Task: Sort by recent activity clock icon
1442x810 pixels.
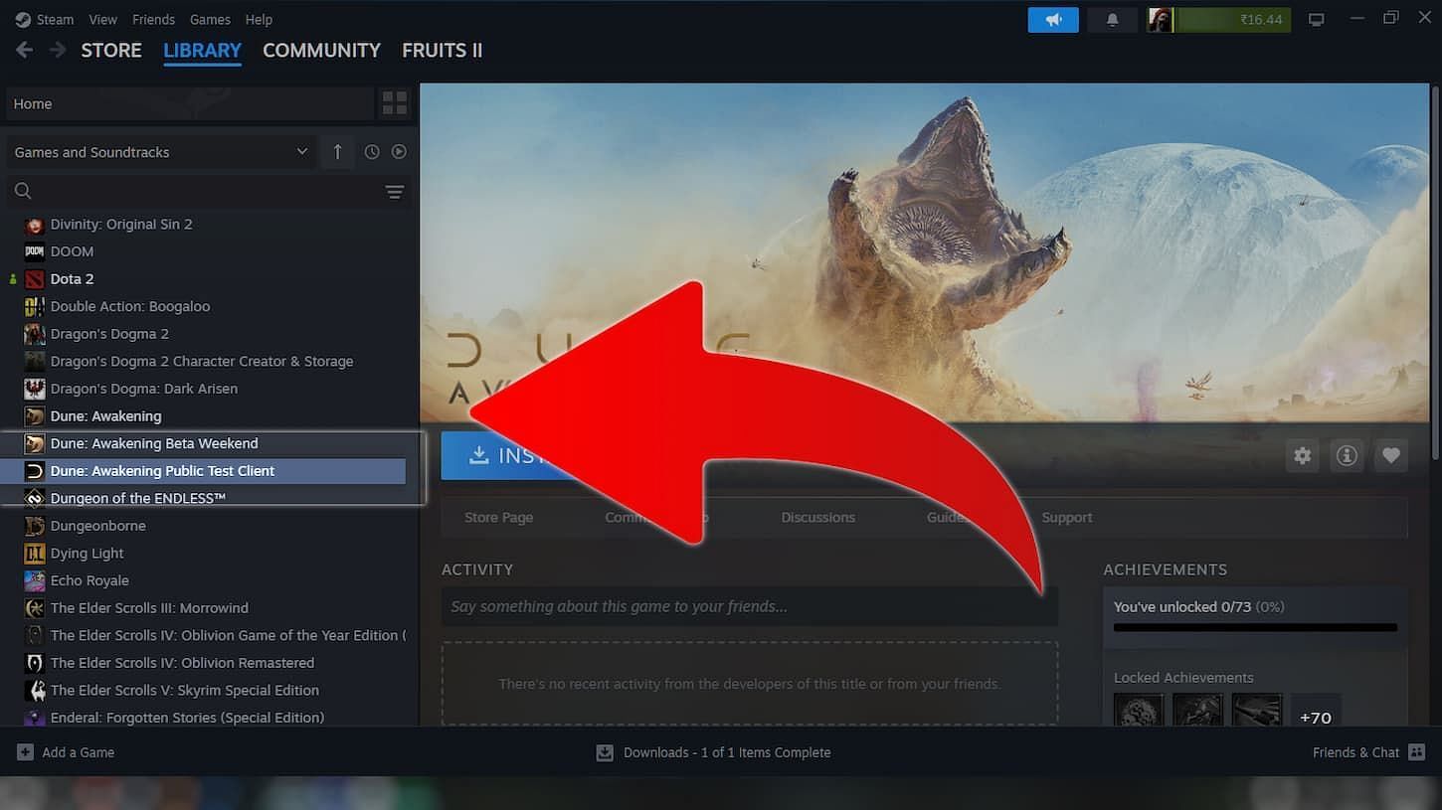Action: point(372,152)
